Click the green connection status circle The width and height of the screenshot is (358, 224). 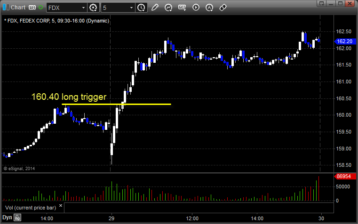click(x=40, y=7)
